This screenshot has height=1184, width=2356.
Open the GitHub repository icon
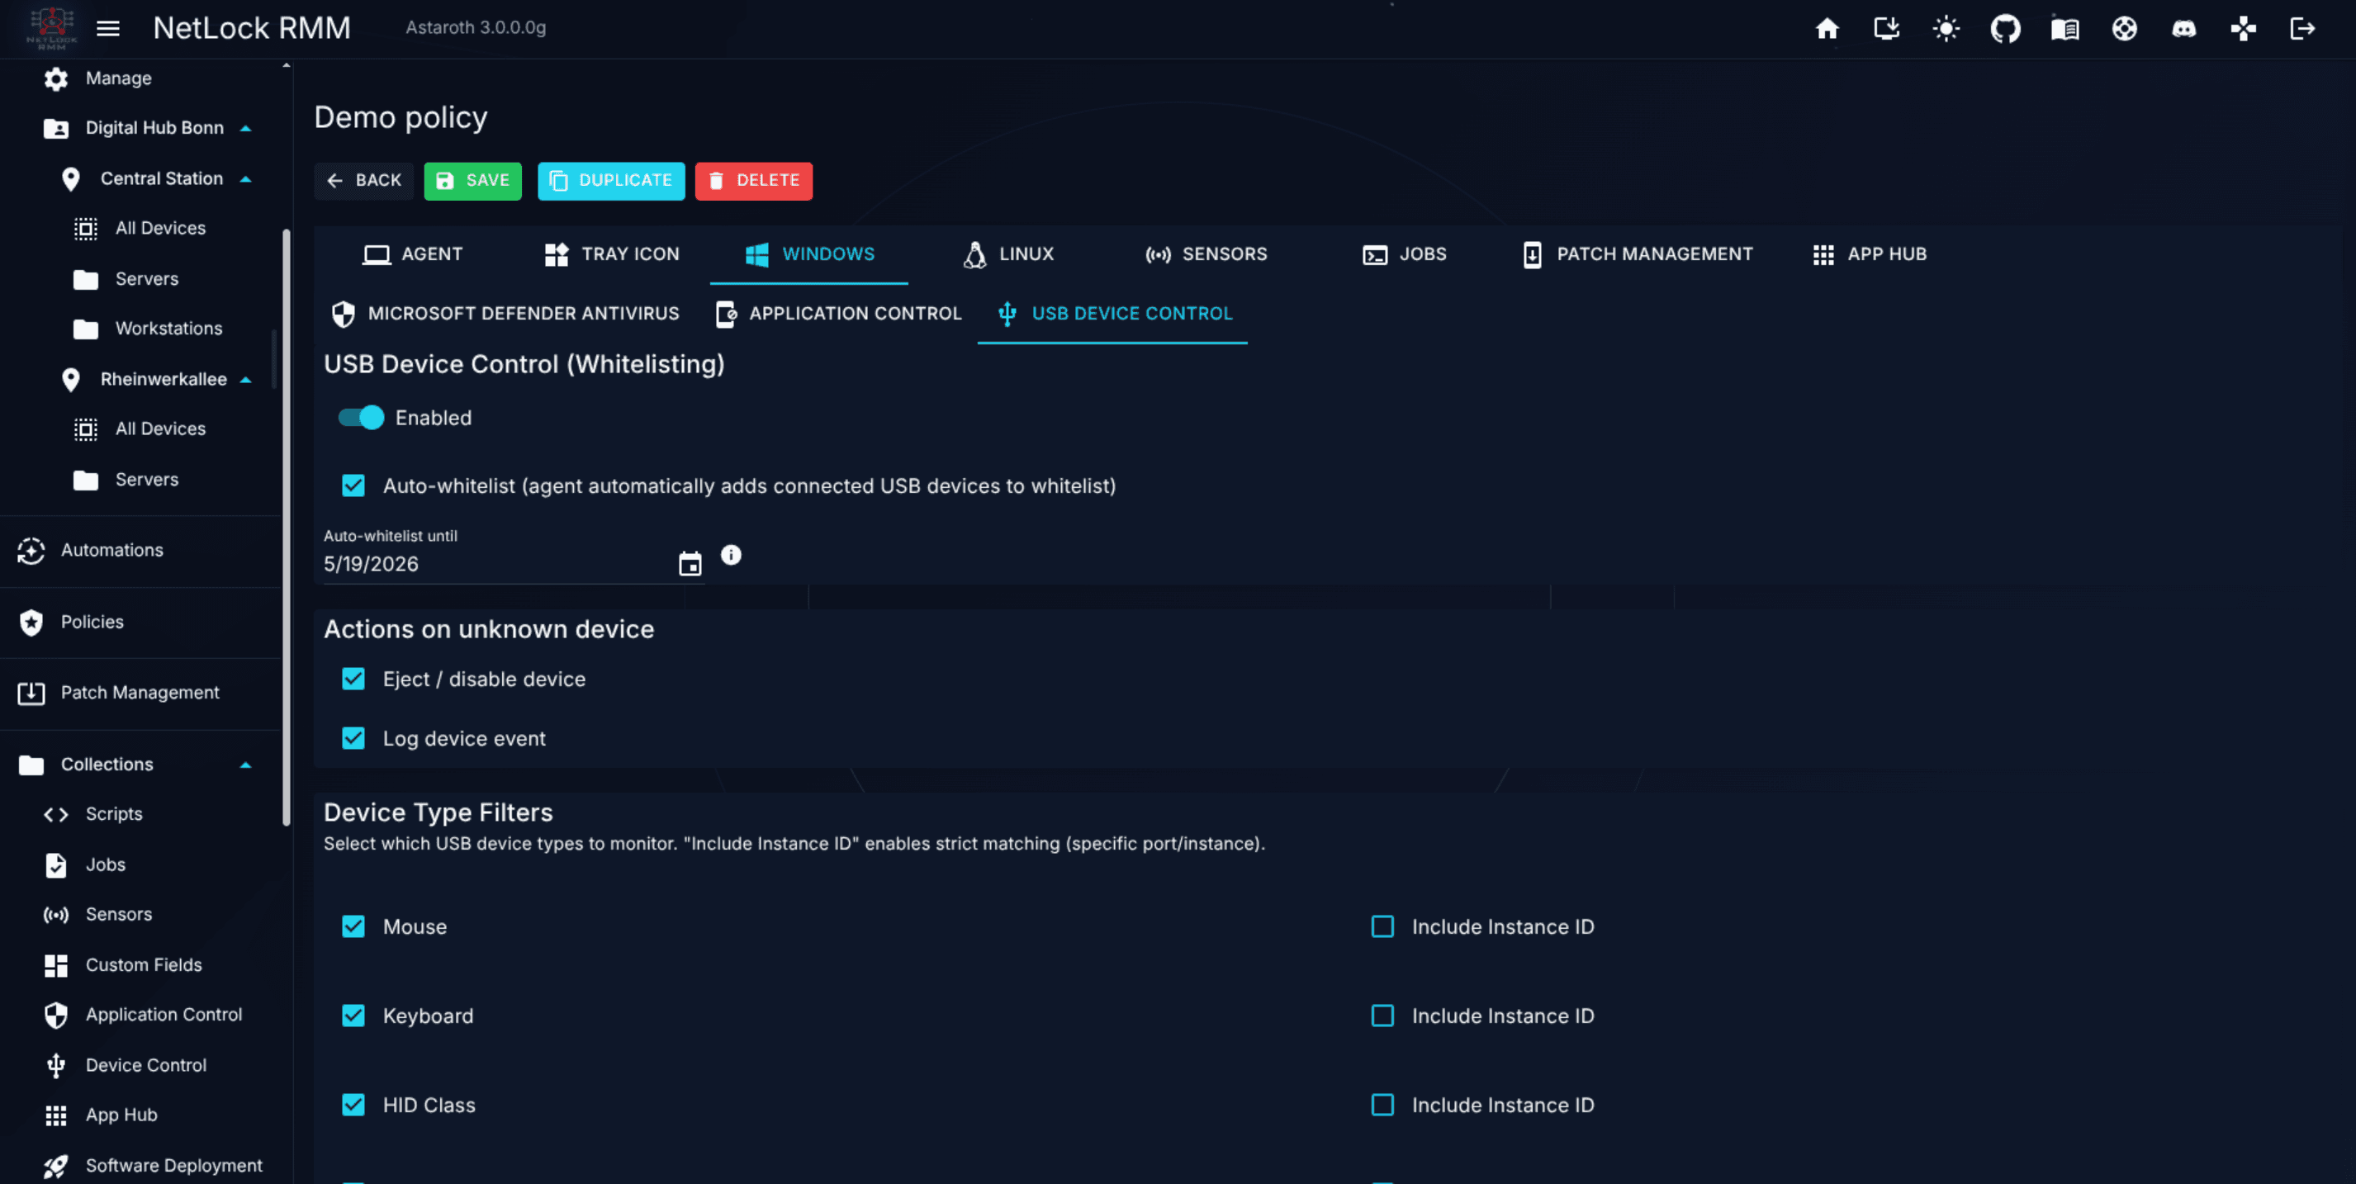click(2005, 28)
